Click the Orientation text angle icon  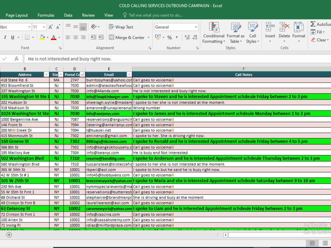pos(94,26)
